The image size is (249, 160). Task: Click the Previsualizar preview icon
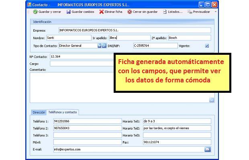tap(190, 12)
